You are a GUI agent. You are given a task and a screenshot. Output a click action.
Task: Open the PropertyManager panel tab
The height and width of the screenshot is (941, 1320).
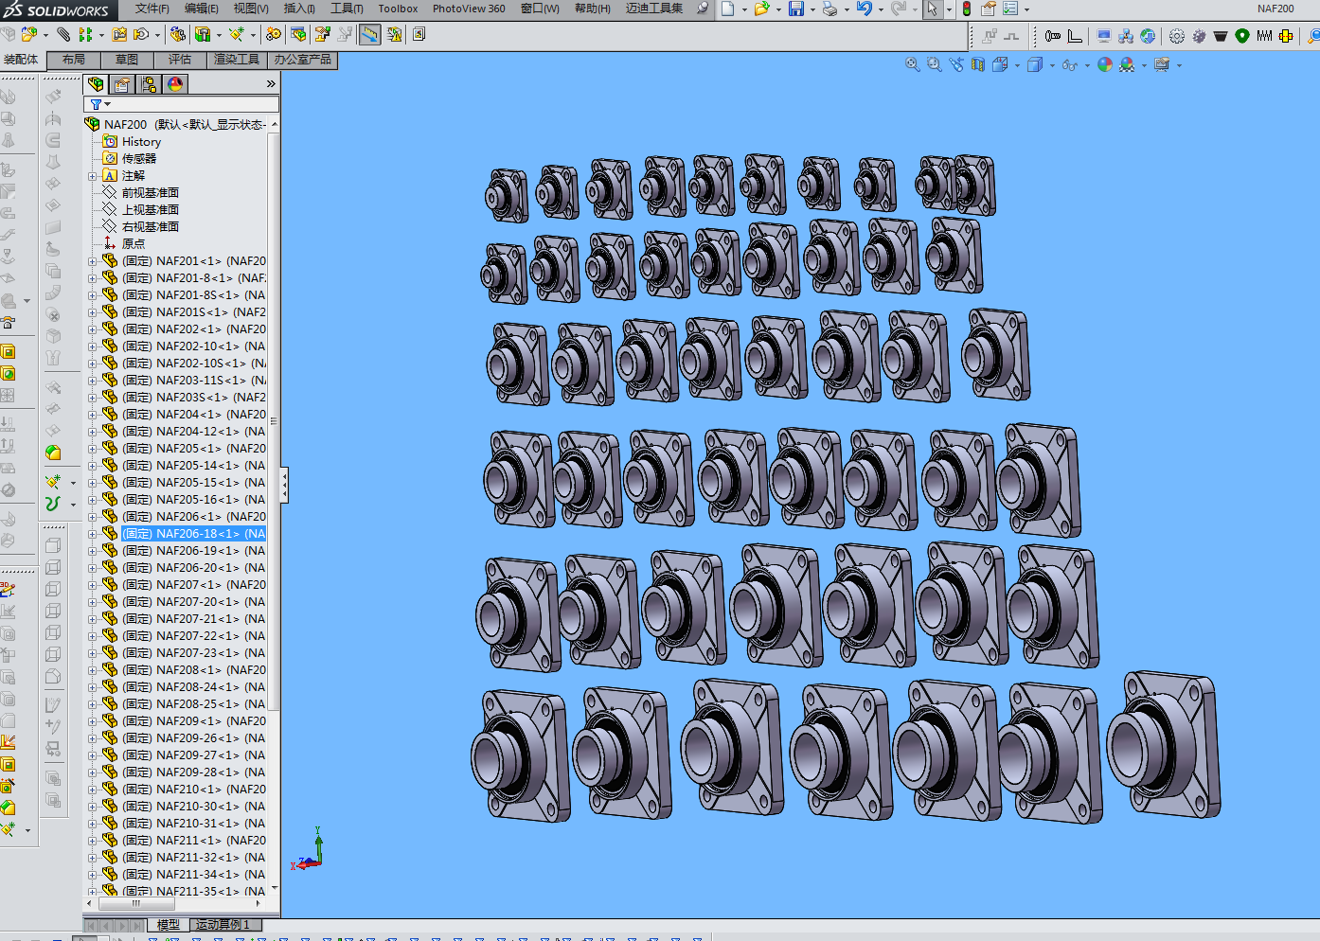122,84
